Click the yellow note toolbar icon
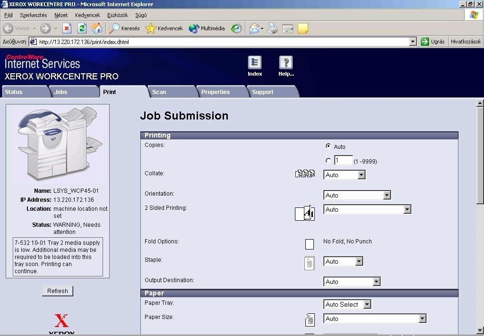This screenshot has width=484, height=336. [303, 28]
